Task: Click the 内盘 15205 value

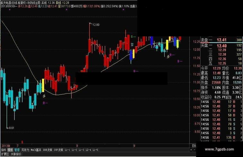Action: tap(237, 82)
